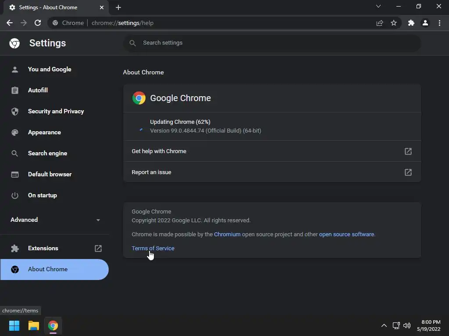Click in the Search settings field
449x336 pixels.
click(272, 43)
